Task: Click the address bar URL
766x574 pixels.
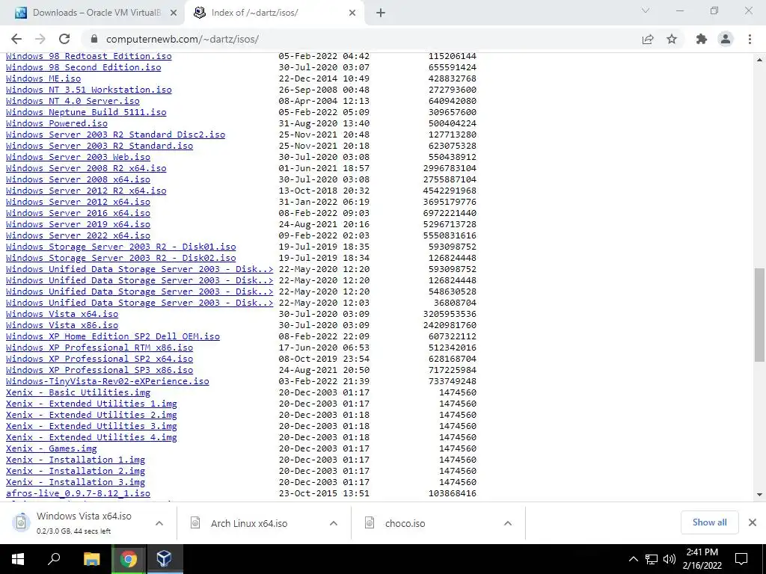Action: 183,39
